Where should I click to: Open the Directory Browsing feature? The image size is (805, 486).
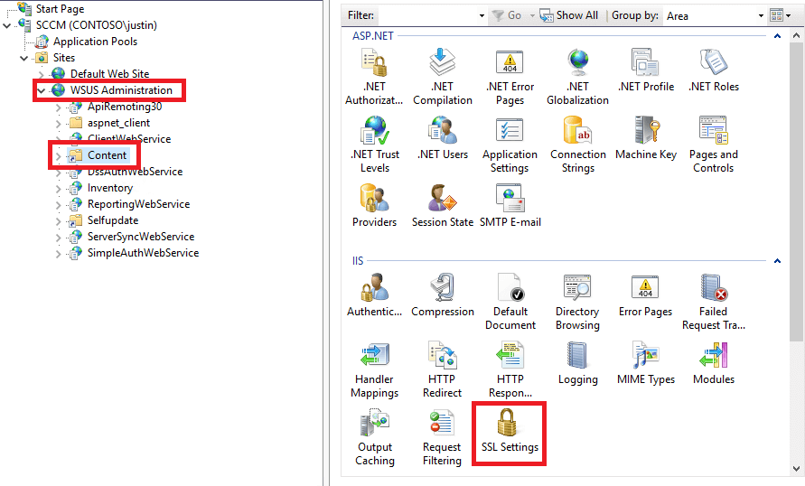coord(577,303)
